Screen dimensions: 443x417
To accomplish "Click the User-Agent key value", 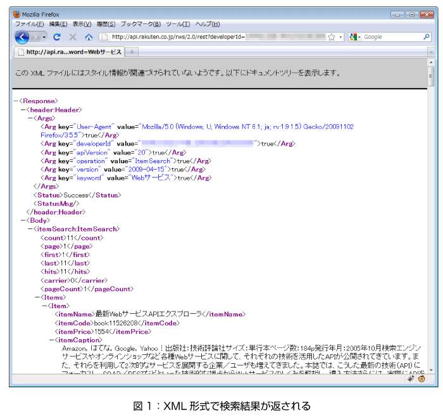I will tap(94, 127).
